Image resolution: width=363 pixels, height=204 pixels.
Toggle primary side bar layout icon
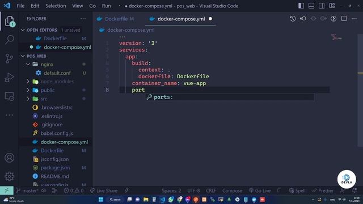pos(301,6)
